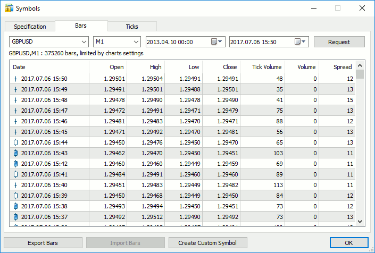The image size is (375, 253).
Task: Click the hollow candle icon at 15:44
Action: coord(15,142)
